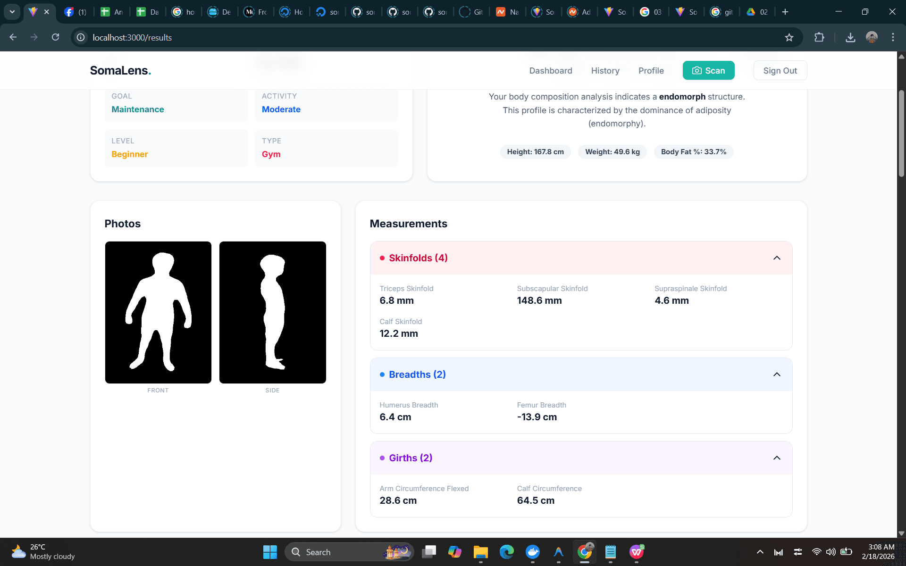Viewport: 906px width, 566px height.
Task: Show hidden system tray icons
Action: [x=760, y=552]
